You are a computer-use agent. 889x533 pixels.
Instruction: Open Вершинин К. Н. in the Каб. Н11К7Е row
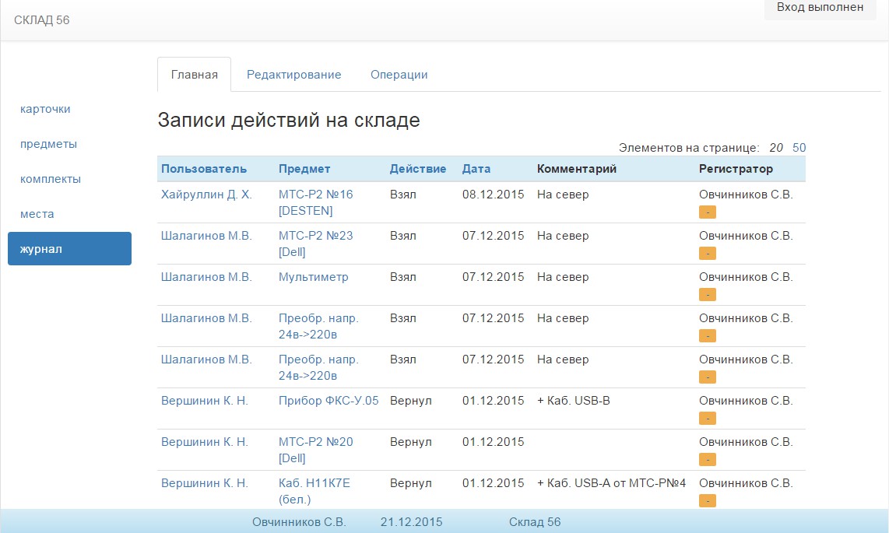[x=205, y=483]
